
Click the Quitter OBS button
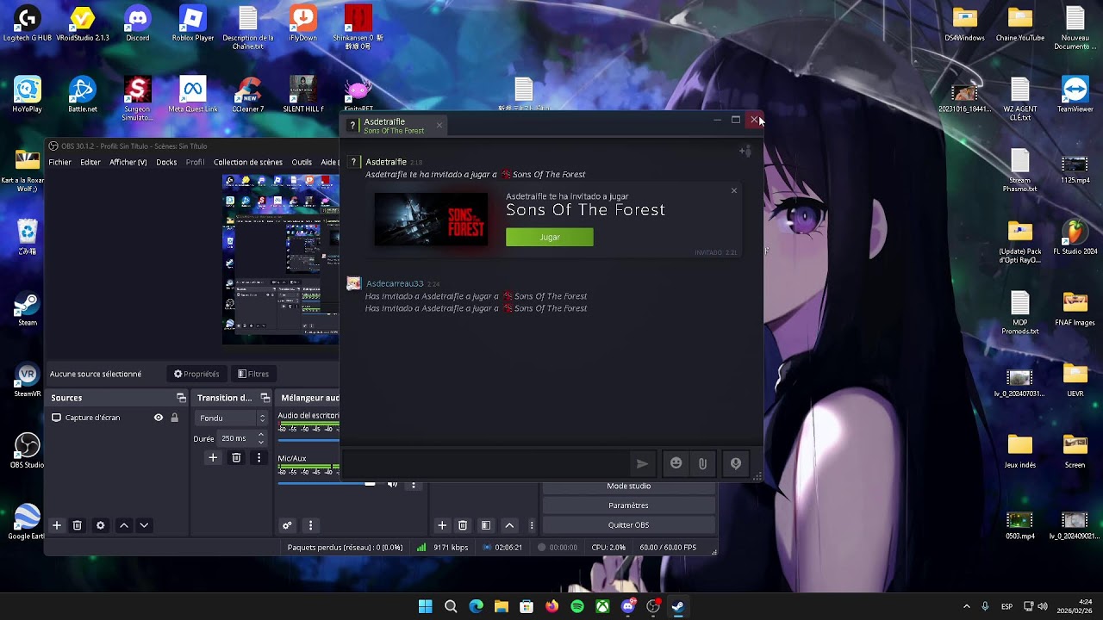(x=629, y=525)
